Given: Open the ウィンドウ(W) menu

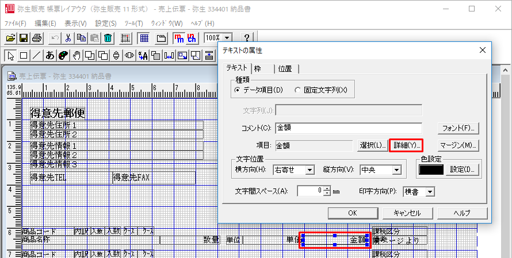Looking at the screenshot, I should pyautogui.click(x=166, y=24).
